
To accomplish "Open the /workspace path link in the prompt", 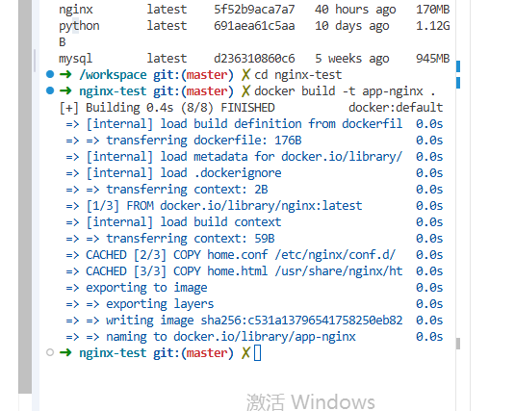I will [113, 75].
